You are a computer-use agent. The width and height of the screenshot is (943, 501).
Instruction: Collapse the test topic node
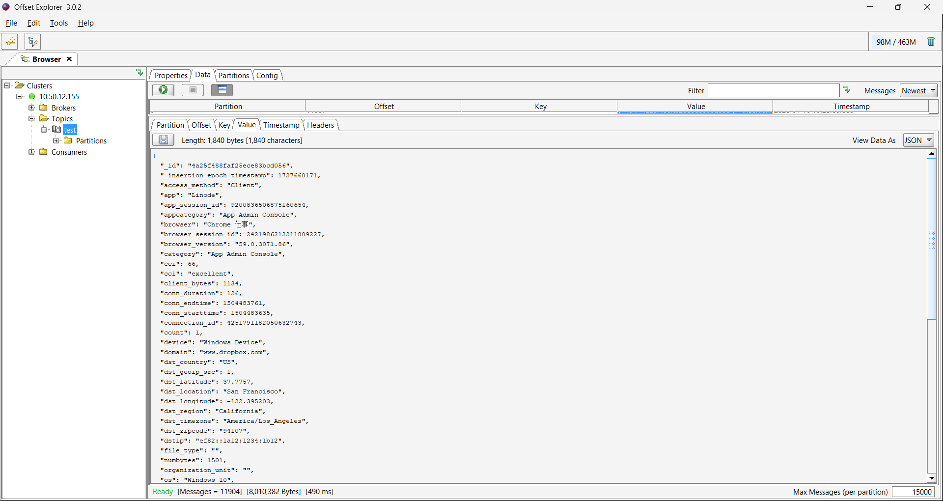coord(44,130)
